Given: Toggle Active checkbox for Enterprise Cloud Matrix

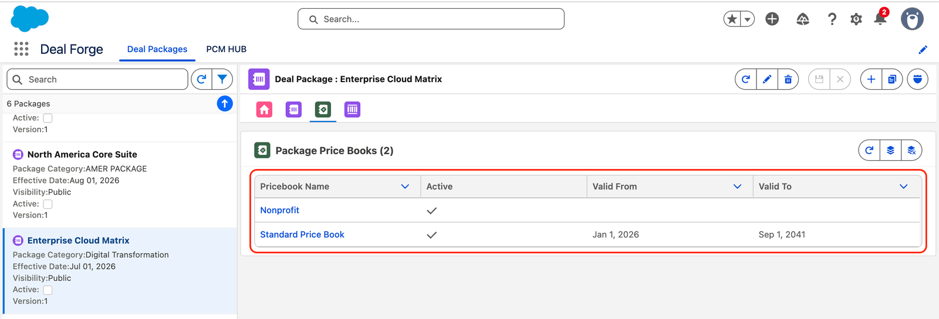Looking at the screenshot, I should pyautogui.click(x=48, y=290).
